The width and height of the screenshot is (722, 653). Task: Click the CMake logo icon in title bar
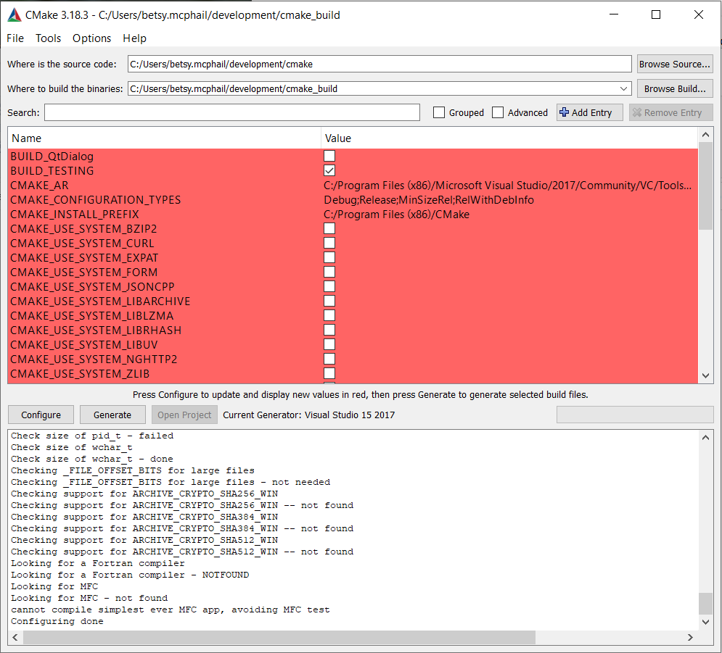click(x=15, y=15)
